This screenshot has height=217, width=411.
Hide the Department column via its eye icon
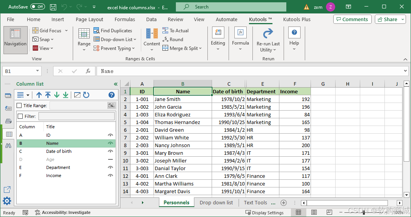pyautogui.click(x=110, y=167)
